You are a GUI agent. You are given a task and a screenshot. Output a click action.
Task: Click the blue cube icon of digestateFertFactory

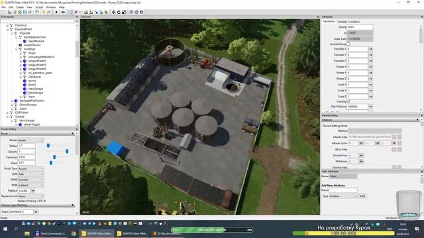(x=16, y=100)
